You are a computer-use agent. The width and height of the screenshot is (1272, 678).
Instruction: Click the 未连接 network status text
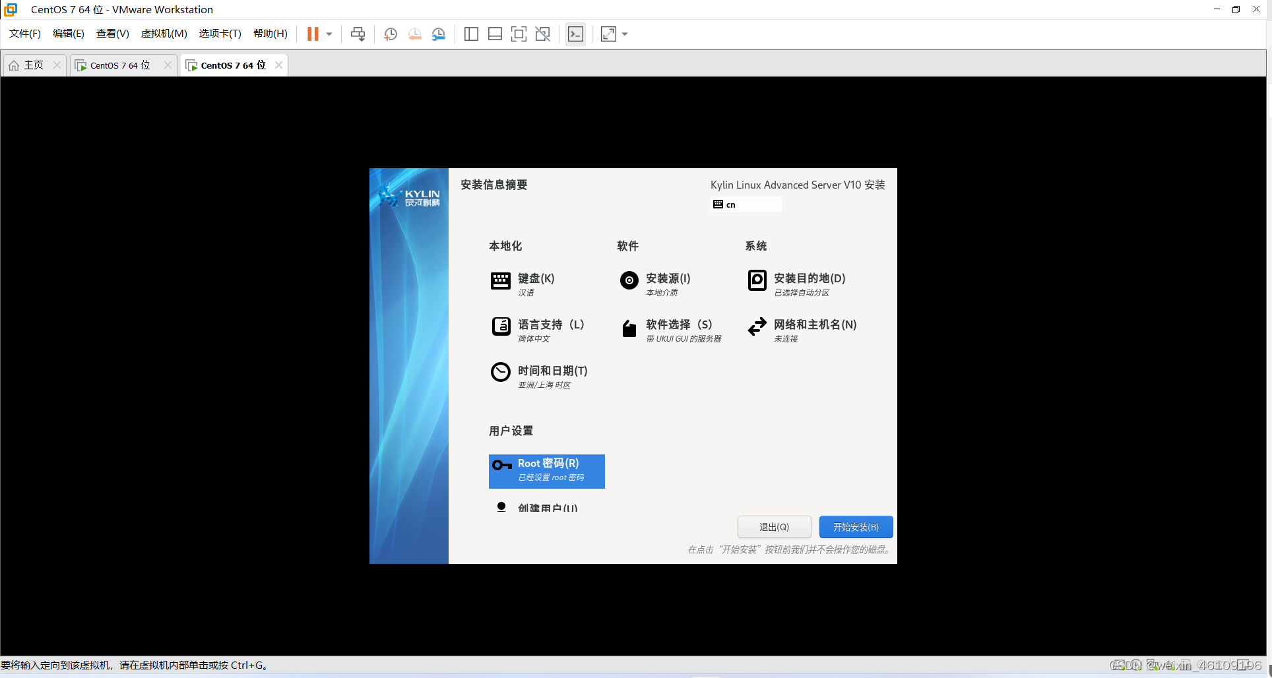786,339
